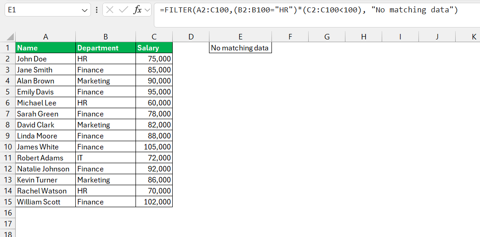The height and width of the screenshot is (237, 480).
Task: Select column J header
Action: coord(437,37)
